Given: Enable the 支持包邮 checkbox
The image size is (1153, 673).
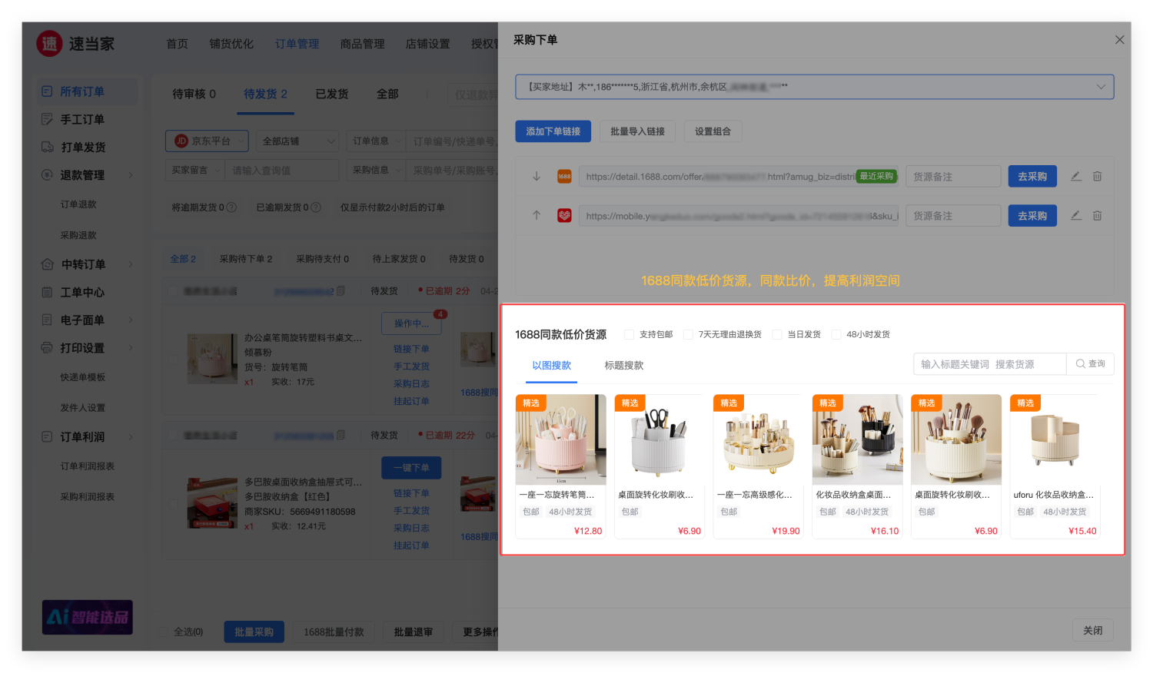Looking at the screenshot, I should (x=630, y=334).
